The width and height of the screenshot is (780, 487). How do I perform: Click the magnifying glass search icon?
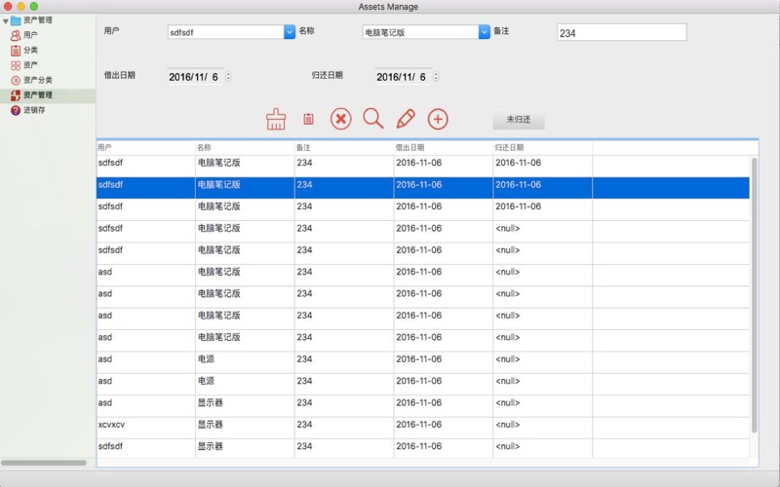pos(372,119)
